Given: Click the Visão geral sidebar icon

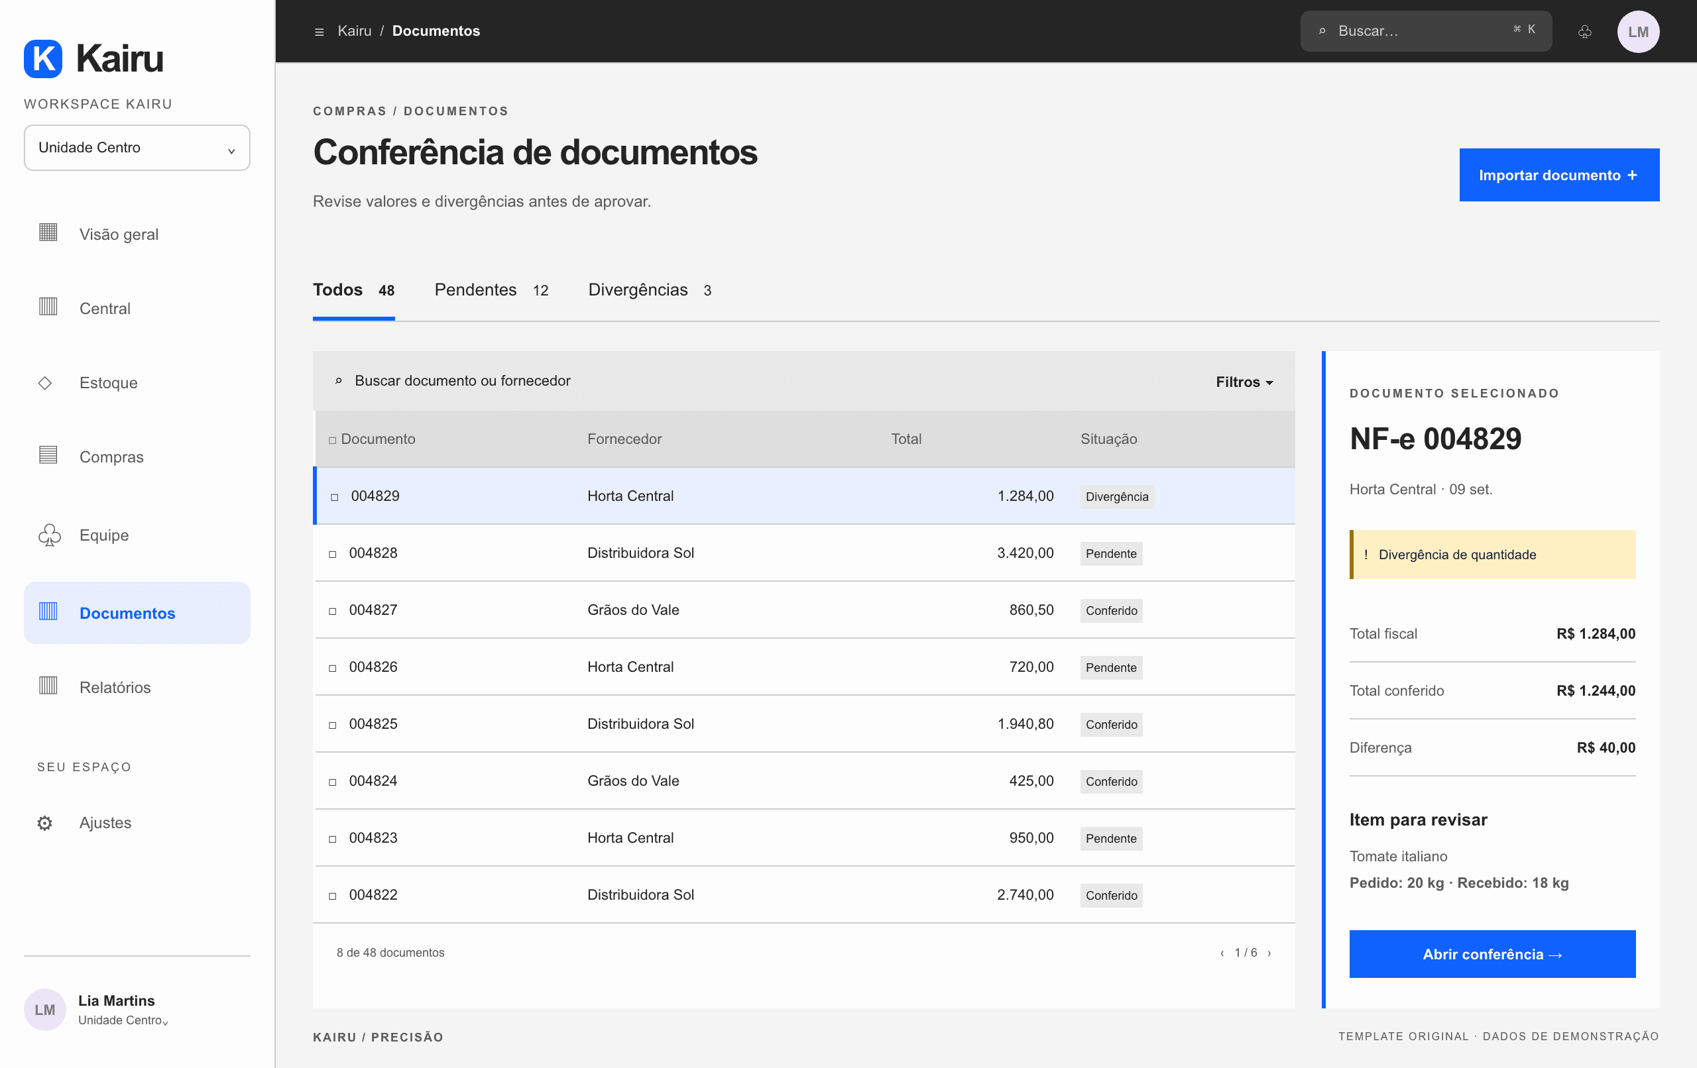Looking at the screenshot, I should click(48, 233).
